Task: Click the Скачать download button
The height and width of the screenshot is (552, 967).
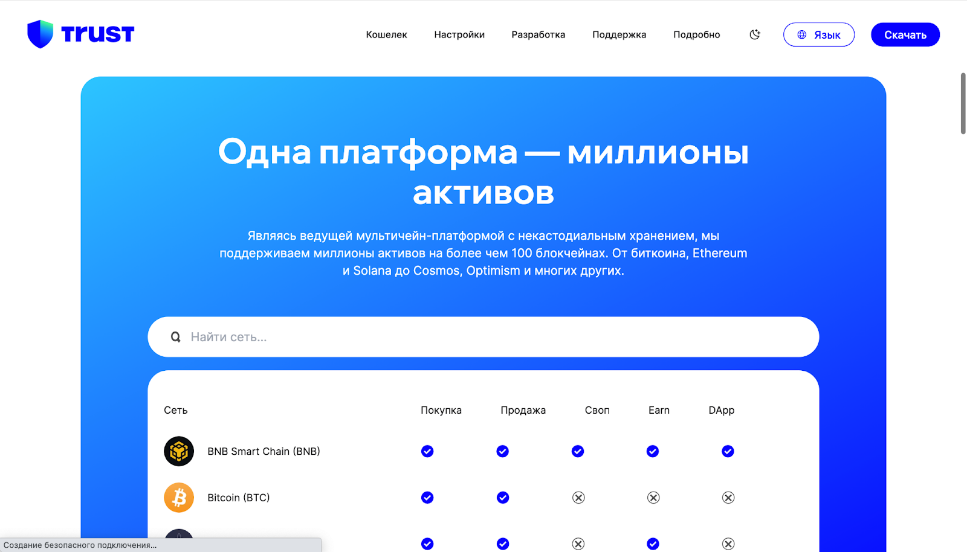Action: (x=905, y=34)
